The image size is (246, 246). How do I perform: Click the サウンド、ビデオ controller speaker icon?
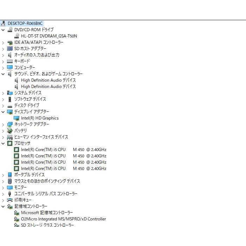pyautogui.click(x=10, y=74)
